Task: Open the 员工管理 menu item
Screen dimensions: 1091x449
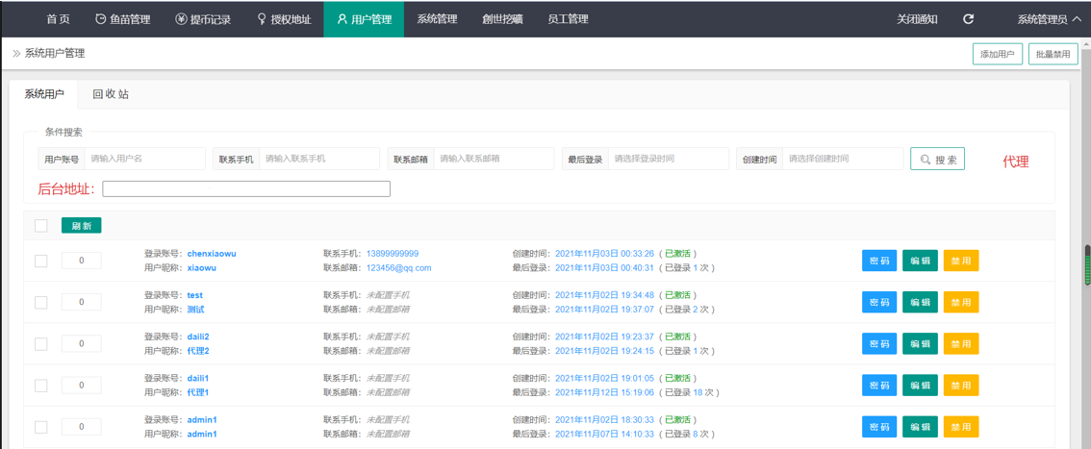Action: click(x=568, y=19)
